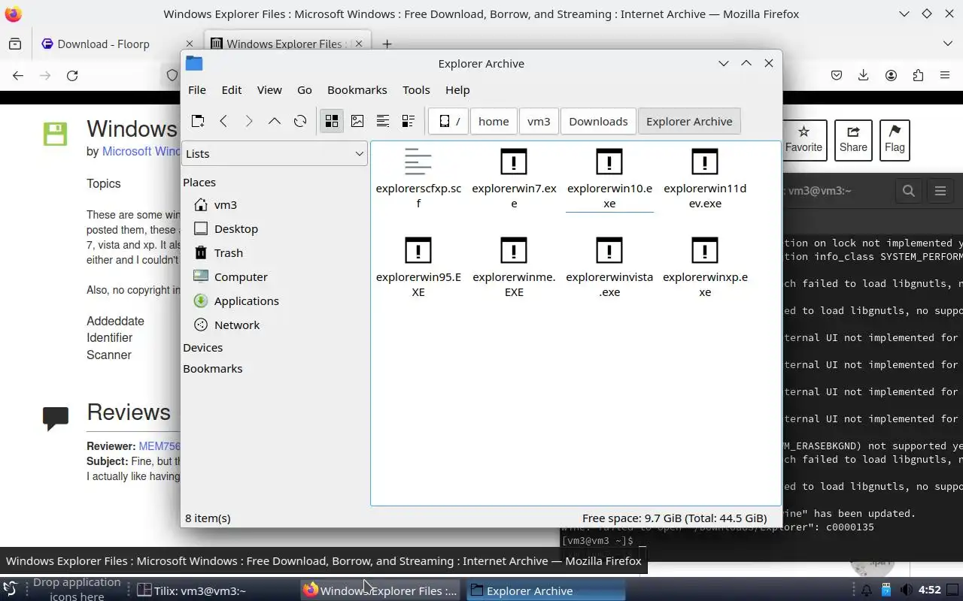Go forward in Explorer Archive file manager

(249, 121)
